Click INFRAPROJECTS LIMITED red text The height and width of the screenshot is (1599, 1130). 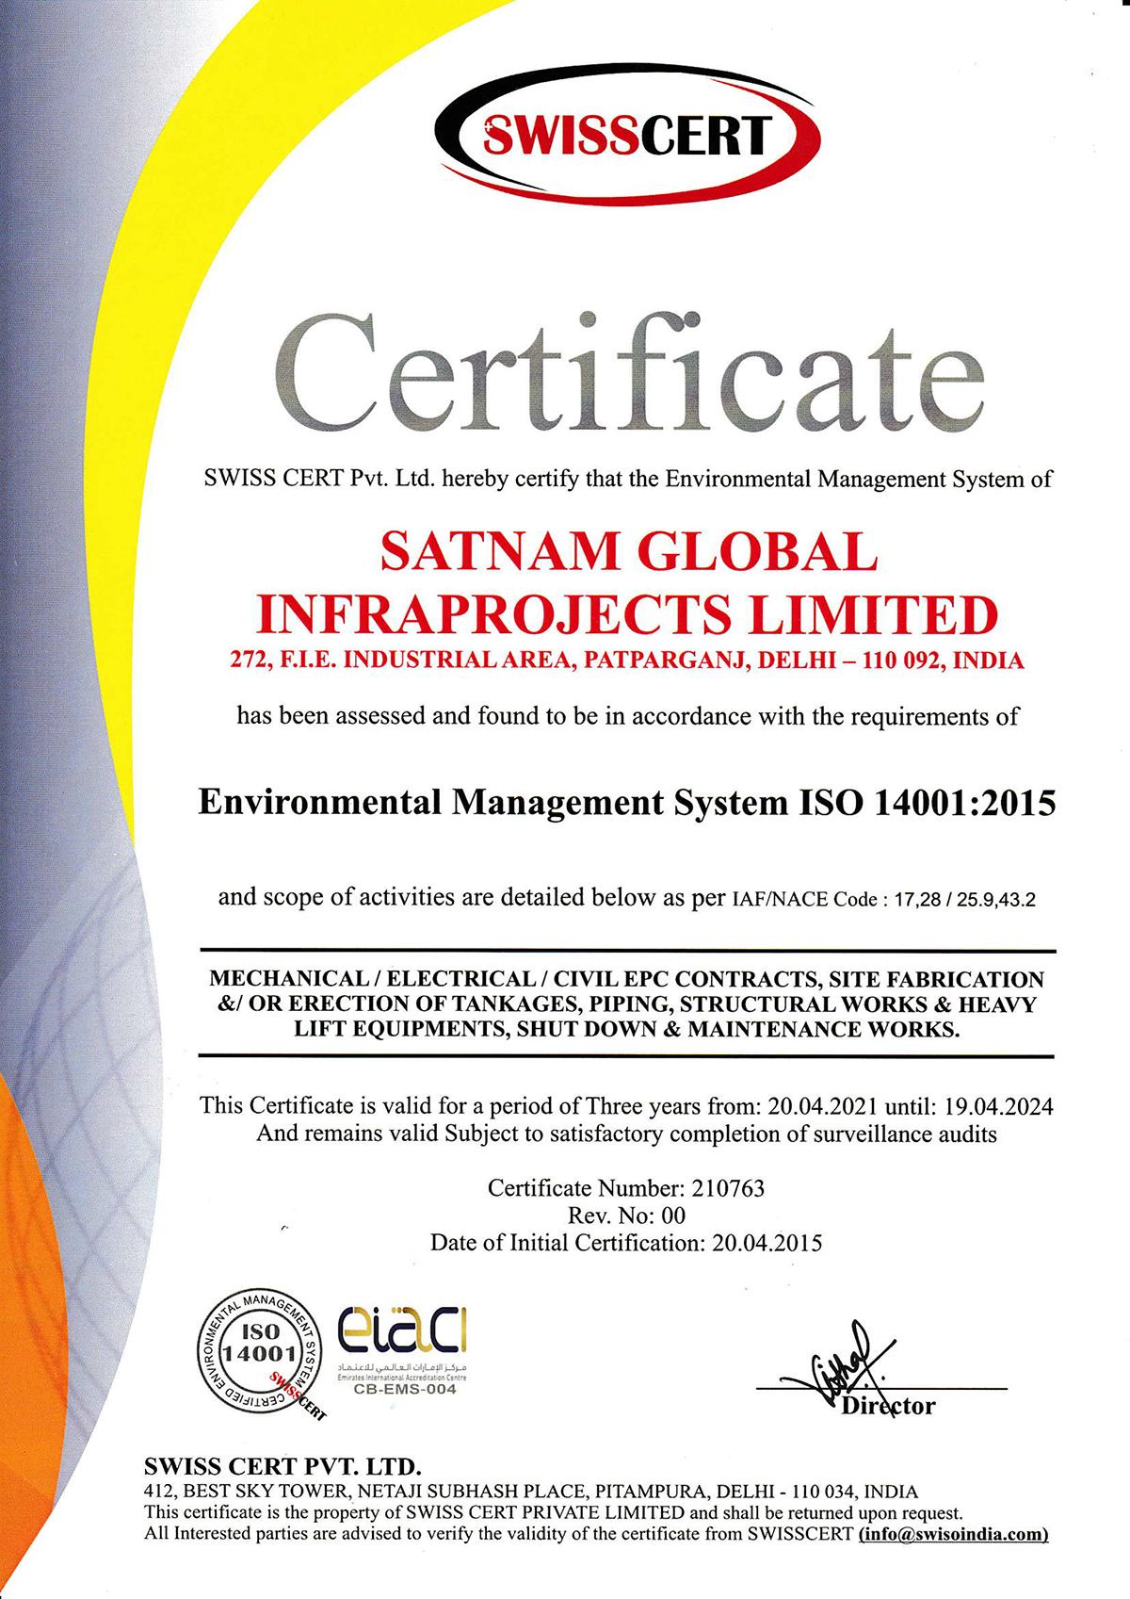(627, 614)
